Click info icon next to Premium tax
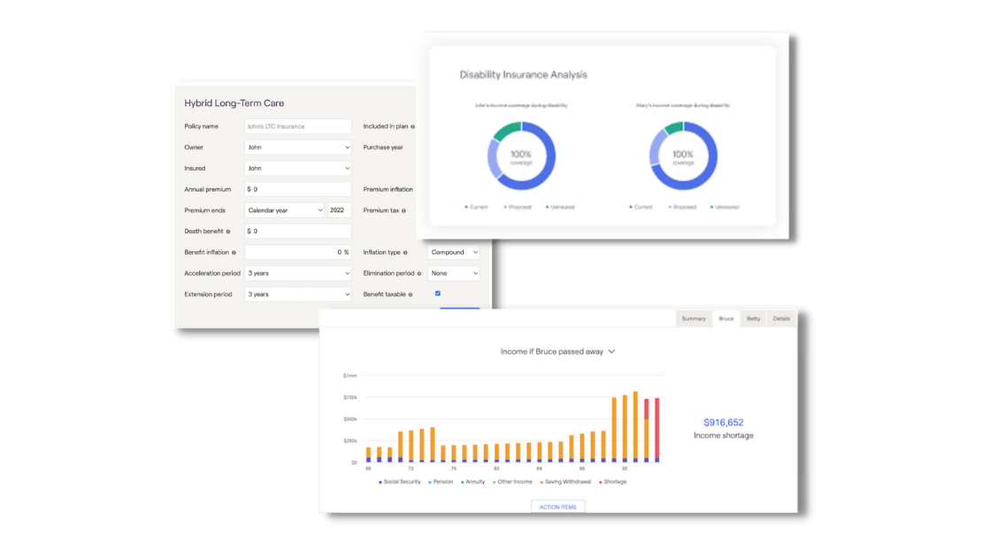 [x=403, y=211]
